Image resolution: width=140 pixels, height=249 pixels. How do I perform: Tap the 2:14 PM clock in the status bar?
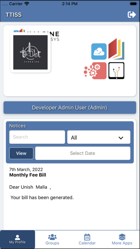[x=70, y=4]
